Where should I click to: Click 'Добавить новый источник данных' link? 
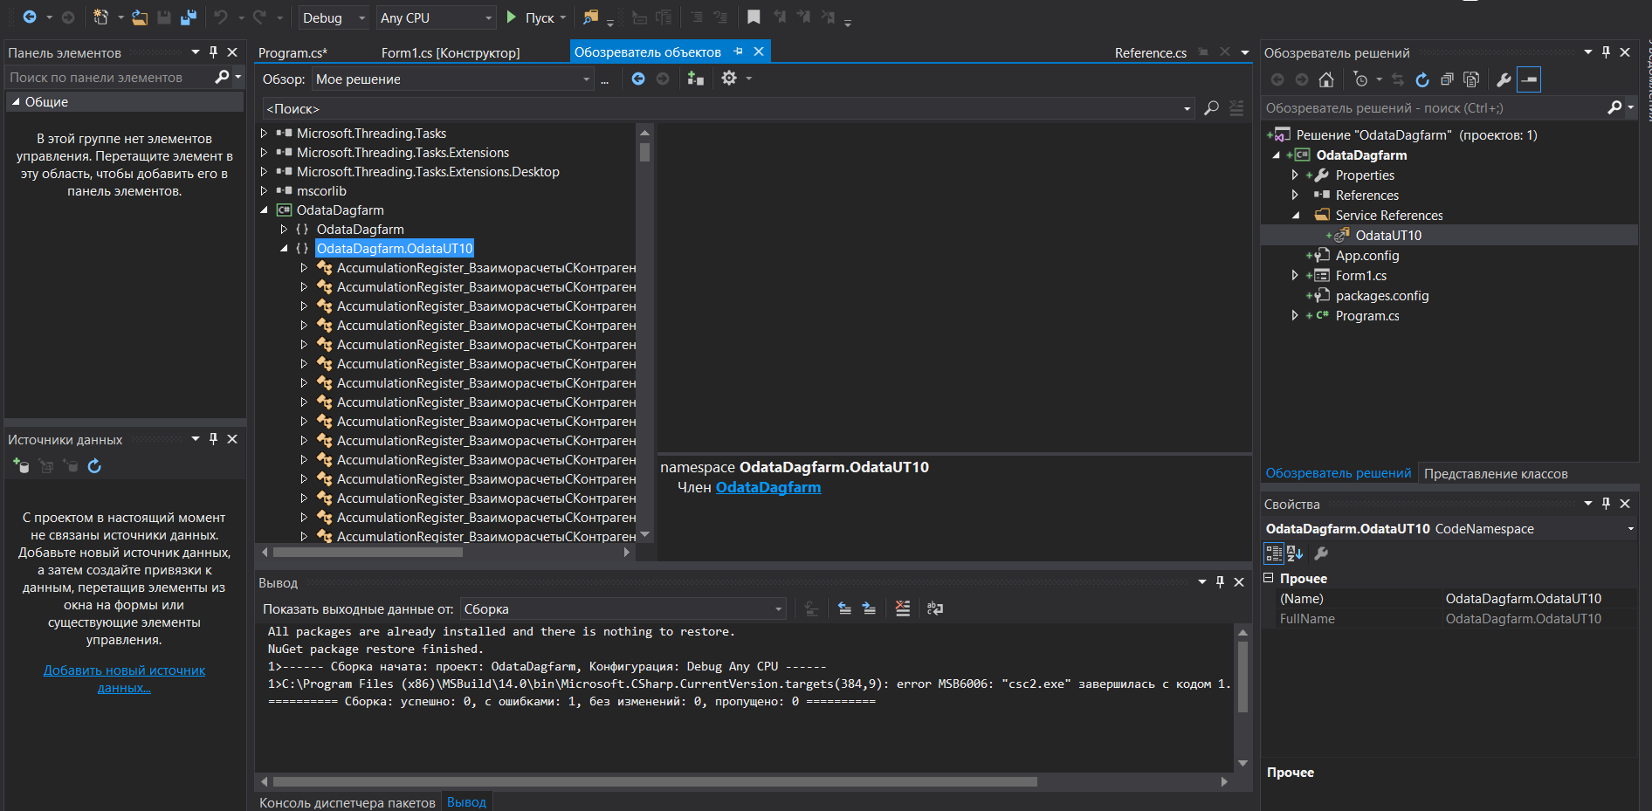pos(124,679)
